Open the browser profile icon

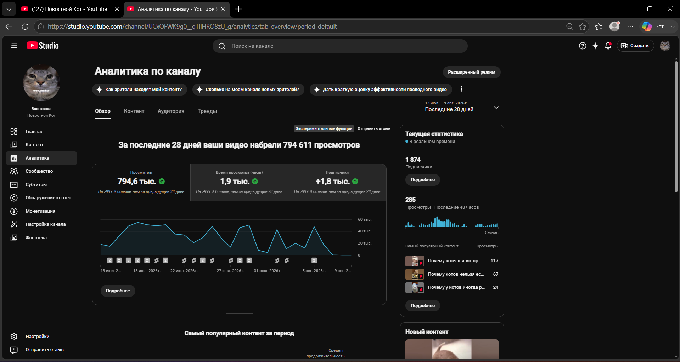[x=614, y=27]
